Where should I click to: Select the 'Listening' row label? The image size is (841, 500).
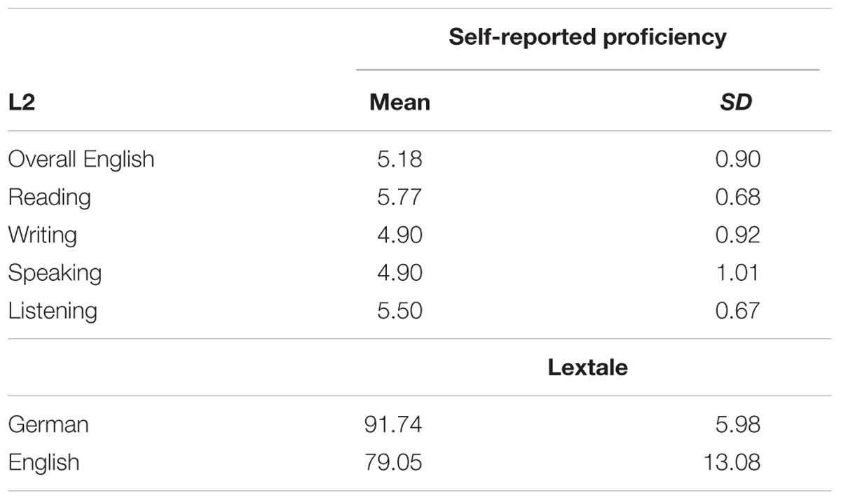[53, 311]
